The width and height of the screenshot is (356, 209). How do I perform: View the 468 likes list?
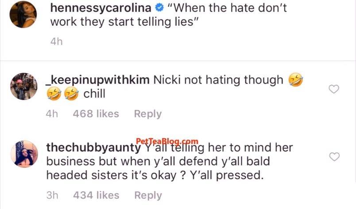click(x=96, y=114)
